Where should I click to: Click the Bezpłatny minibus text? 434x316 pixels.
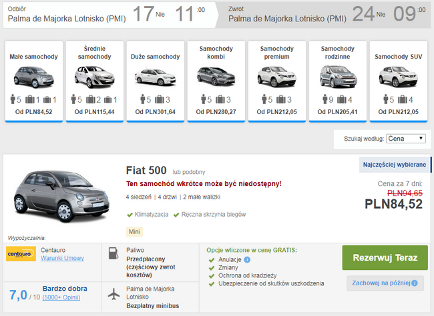pyautogui.click(x=153, y=306)
